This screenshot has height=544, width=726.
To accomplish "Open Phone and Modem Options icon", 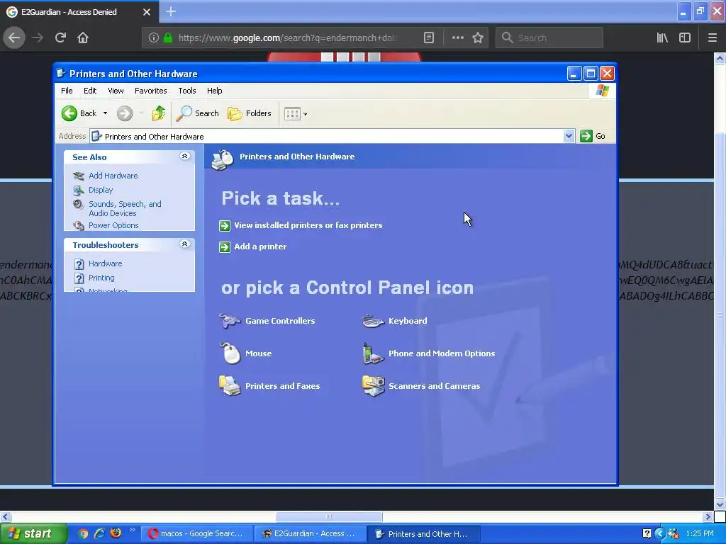I will pyautogui.click(x=429, y=354).
